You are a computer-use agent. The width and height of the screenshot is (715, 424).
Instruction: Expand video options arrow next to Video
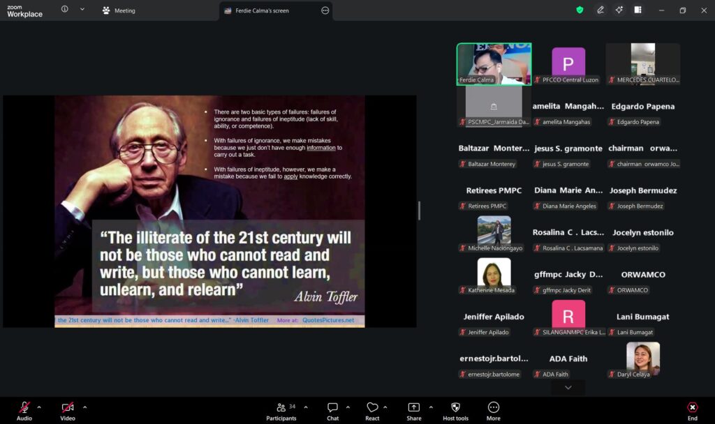click(85, 407)
